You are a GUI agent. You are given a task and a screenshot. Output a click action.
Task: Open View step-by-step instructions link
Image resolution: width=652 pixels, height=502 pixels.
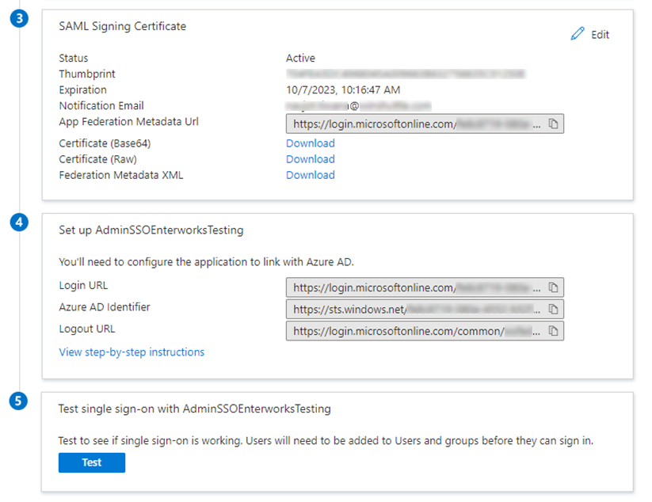(x=132, y=352)
